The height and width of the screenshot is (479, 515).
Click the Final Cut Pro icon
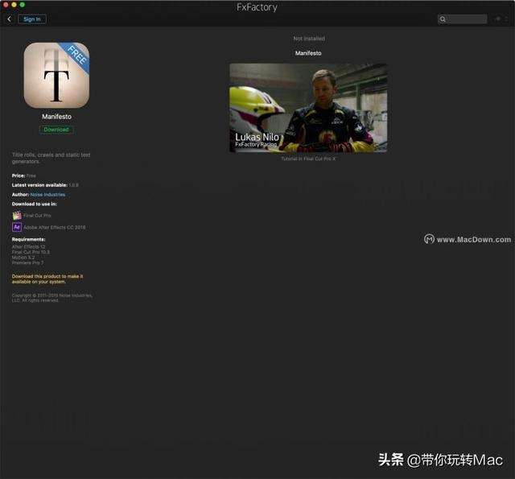(17, 216)
